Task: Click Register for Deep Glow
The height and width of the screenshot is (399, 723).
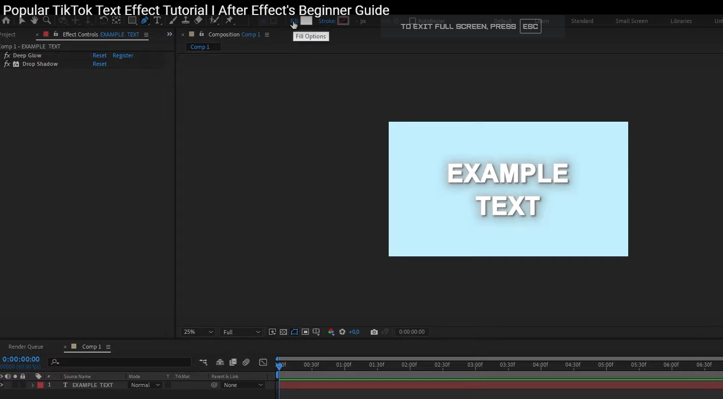Action: point(123,55)
